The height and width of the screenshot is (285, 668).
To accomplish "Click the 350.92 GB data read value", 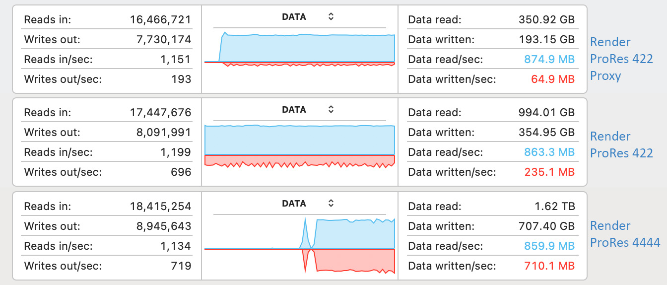I will click(x=545, y=20).
